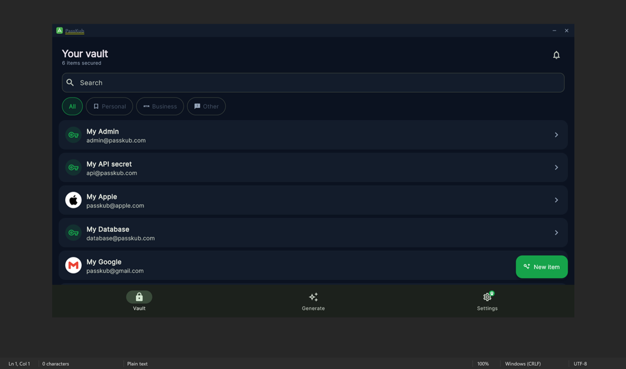Switch to the Generate tab label
This screenshot has width=626, height=369.
(x=314, y=308)
